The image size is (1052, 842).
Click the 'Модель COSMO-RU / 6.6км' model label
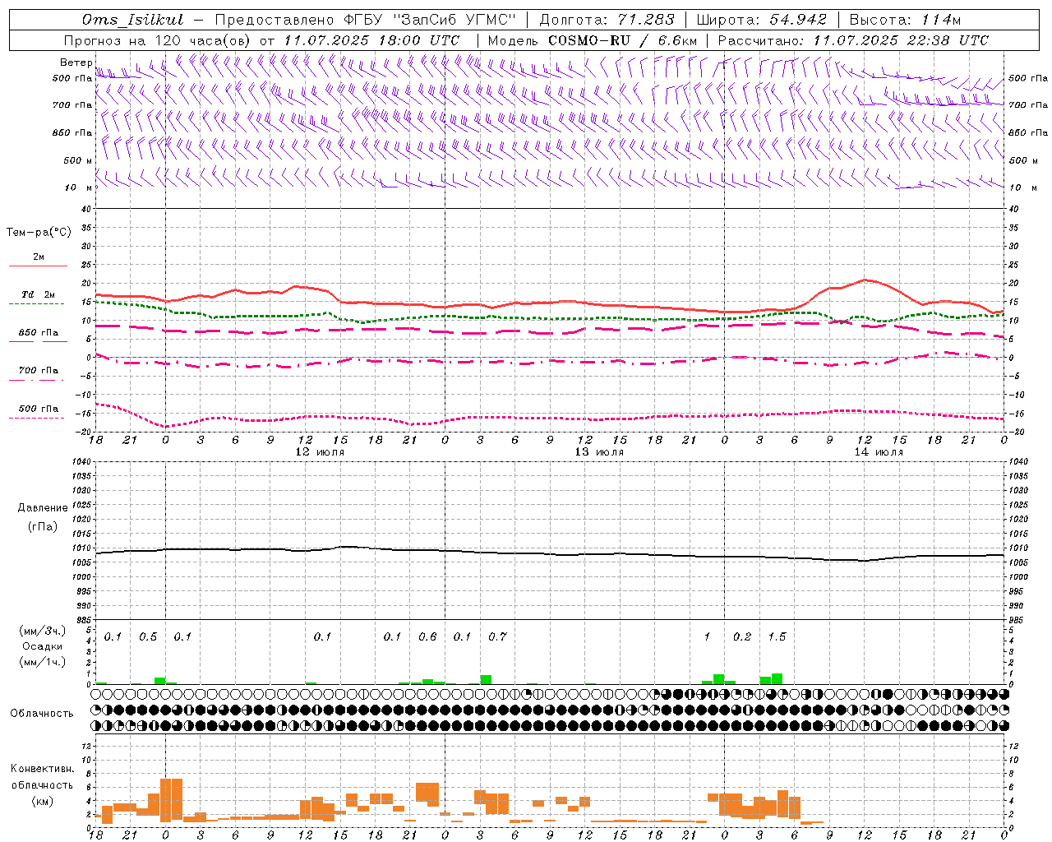[x=593, y=40]
